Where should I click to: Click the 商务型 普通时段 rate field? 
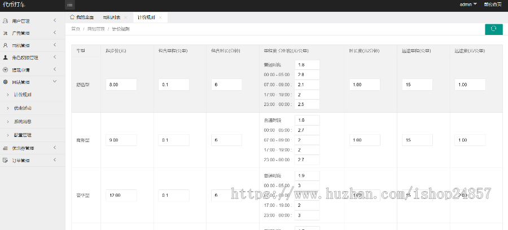coord(307,120)
